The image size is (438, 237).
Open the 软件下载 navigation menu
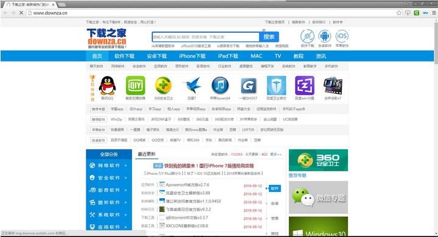click(125, 56)
